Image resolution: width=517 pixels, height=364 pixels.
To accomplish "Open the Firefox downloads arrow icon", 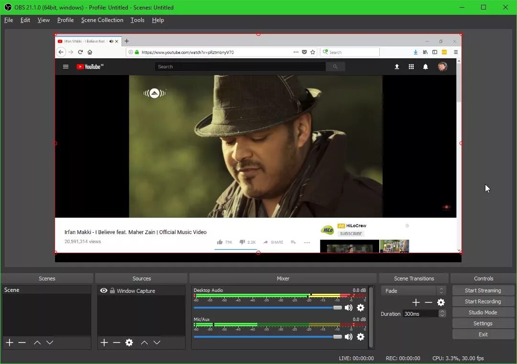I will tap(416, 52).
